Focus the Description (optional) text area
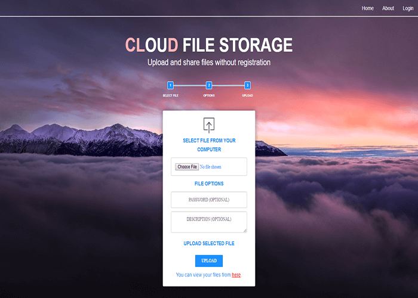 [x=208, y=221]
